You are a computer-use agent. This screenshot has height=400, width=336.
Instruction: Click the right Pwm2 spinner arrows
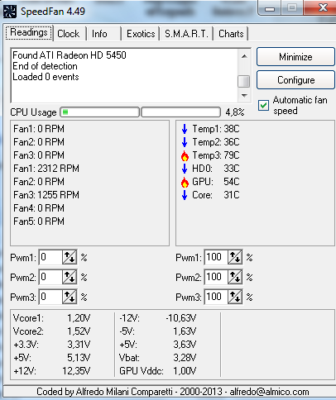point(235,277)
